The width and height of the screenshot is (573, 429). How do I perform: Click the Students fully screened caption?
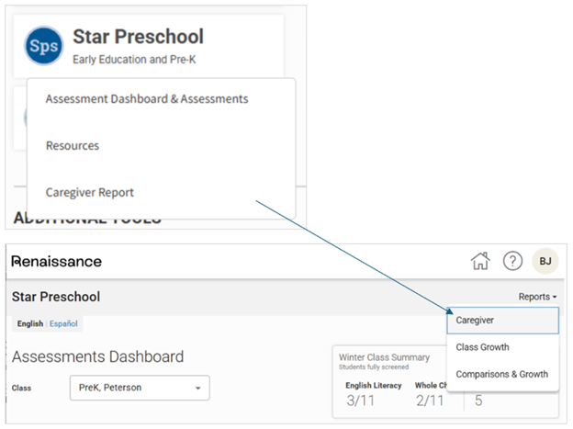pyautogui.click(x=374, y=367)
